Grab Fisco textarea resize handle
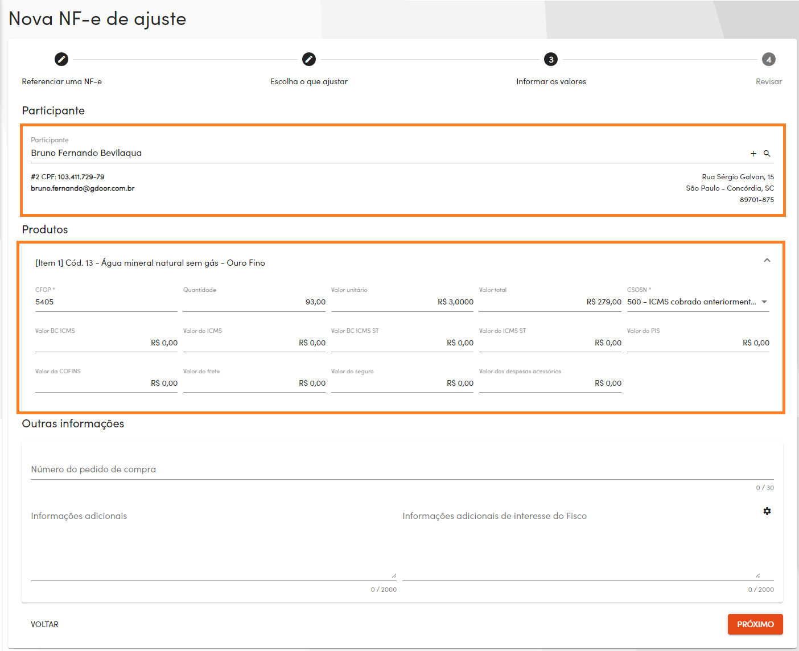The image size is (799, 651). click(757, 575)
